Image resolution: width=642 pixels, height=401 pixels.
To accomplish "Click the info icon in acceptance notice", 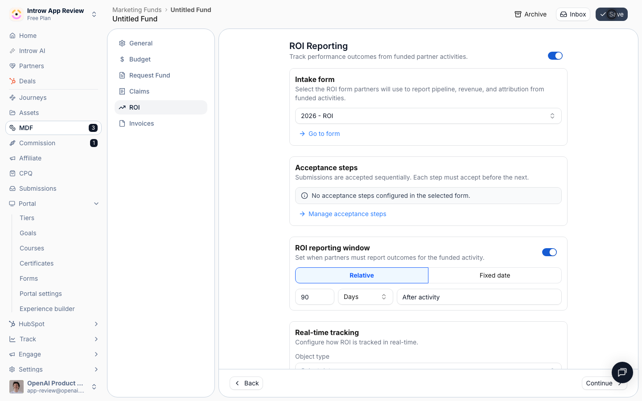I will [305, 196].
